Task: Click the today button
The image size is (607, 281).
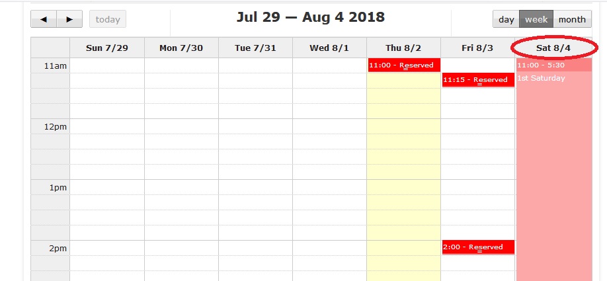Action: (x=107, y=19)
